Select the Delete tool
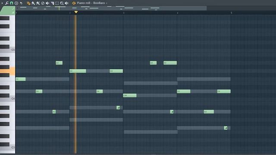The height and width of the screenshot is (155, 276). (43, 3)
